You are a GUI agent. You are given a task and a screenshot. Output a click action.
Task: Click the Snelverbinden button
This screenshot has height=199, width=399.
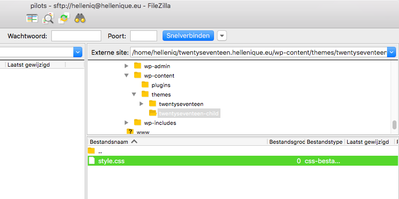click(x=189, y=35)
